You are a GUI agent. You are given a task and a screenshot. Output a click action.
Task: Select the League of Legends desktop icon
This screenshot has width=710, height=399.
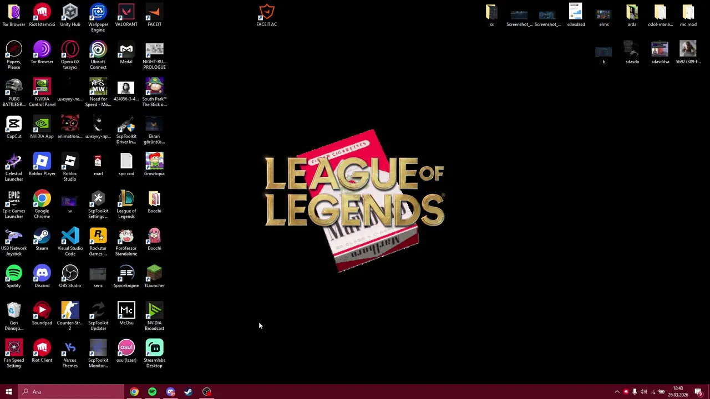(x=126, y=204)
